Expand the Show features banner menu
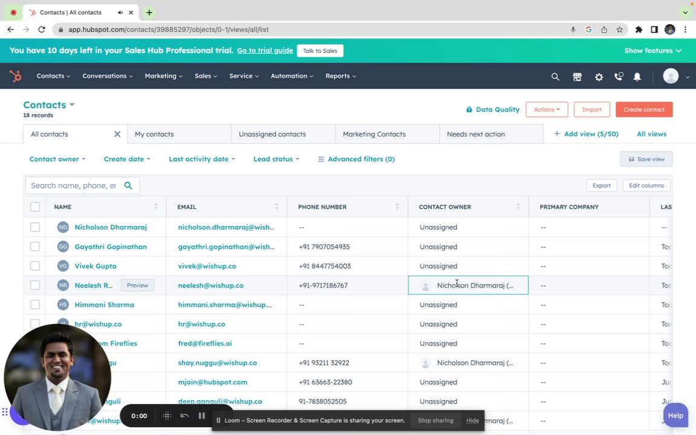 pos(652,51)
